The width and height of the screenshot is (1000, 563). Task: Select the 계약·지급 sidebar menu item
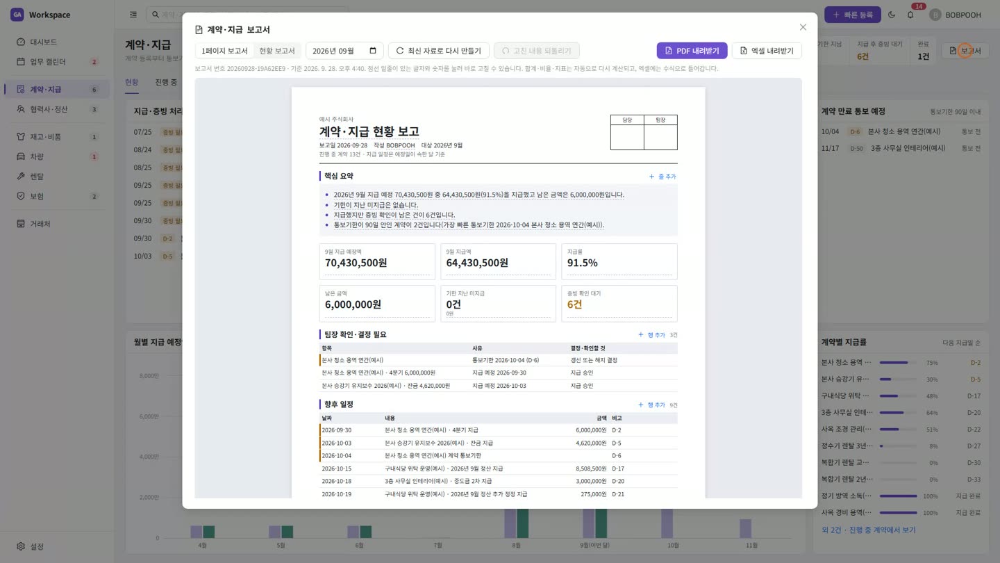pos(56,90)
